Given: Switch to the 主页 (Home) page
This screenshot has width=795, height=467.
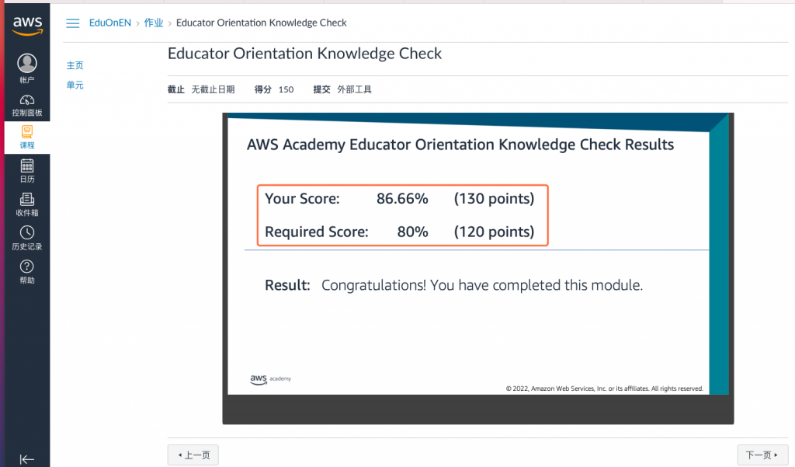Looking at the screenshot, I should (75, 65).
